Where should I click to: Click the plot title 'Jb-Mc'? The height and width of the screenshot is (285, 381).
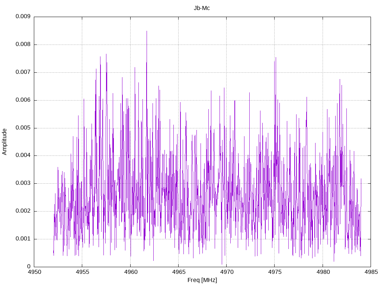tap(202, 8)
